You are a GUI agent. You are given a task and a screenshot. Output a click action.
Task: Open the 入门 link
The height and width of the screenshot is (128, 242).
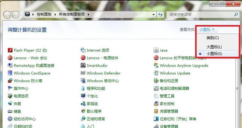(90, 126)
